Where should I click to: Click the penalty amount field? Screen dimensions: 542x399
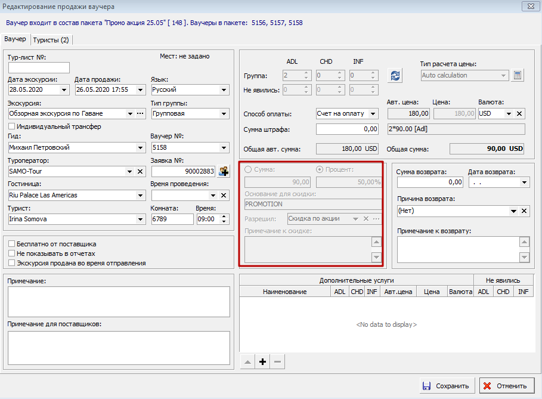point(348,129)
